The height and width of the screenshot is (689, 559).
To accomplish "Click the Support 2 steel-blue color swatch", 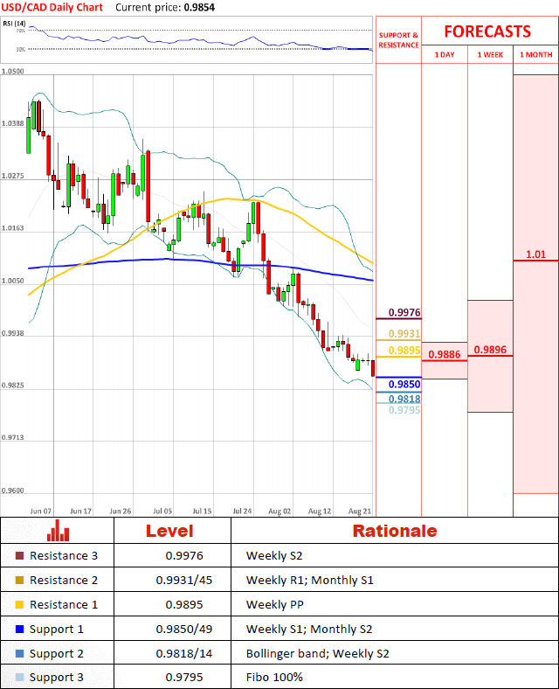I will (19, 653).
